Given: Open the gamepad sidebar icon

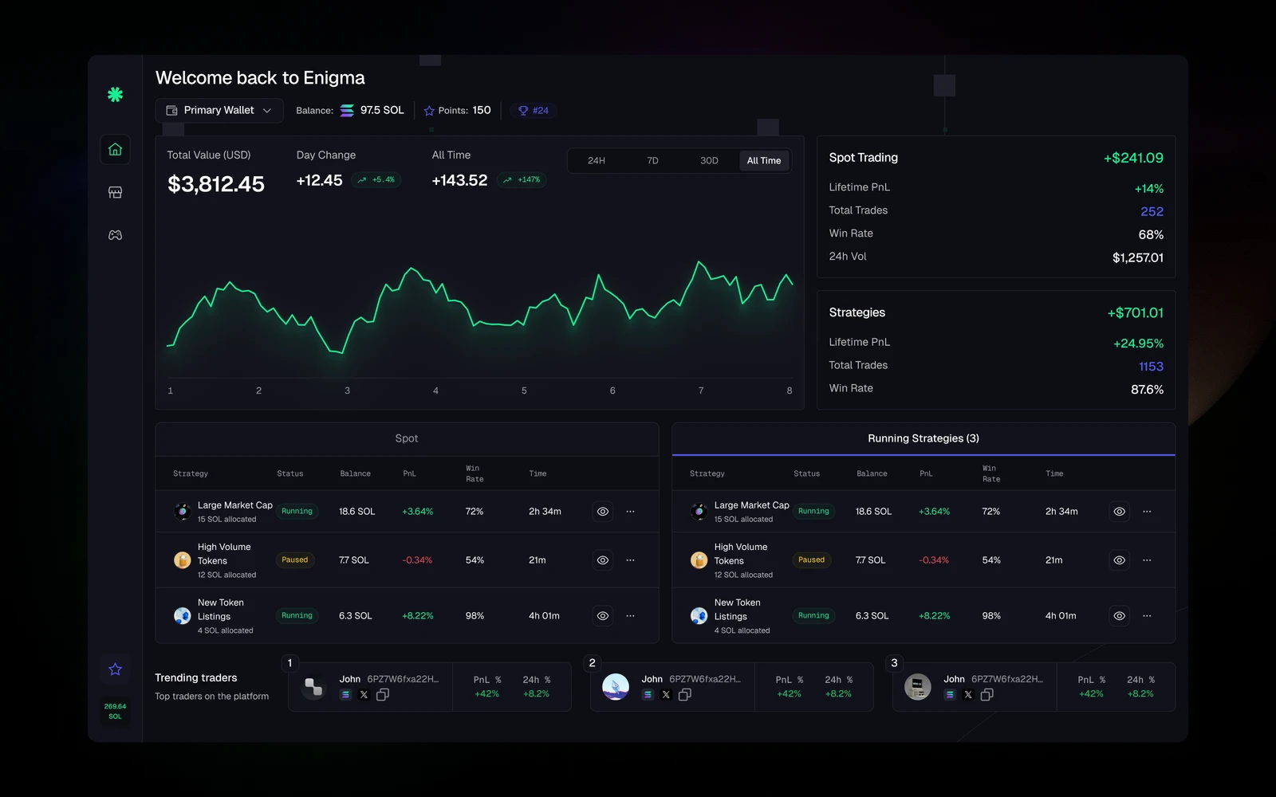Looking at the screenshot, I should click(115, 235).
